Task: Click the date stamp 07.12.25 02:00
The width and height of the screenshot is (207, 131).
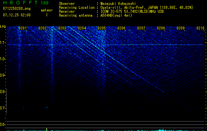Action: coord(17,15)
